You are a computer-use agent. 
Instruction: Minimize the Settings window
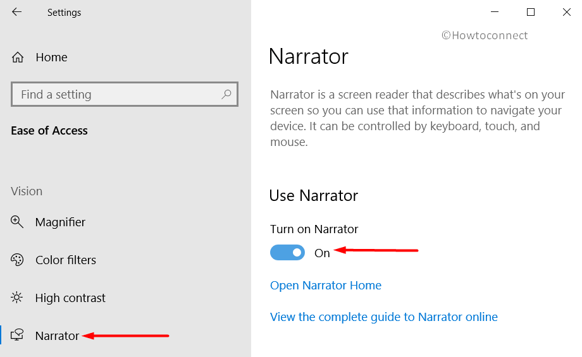(495, 12)
